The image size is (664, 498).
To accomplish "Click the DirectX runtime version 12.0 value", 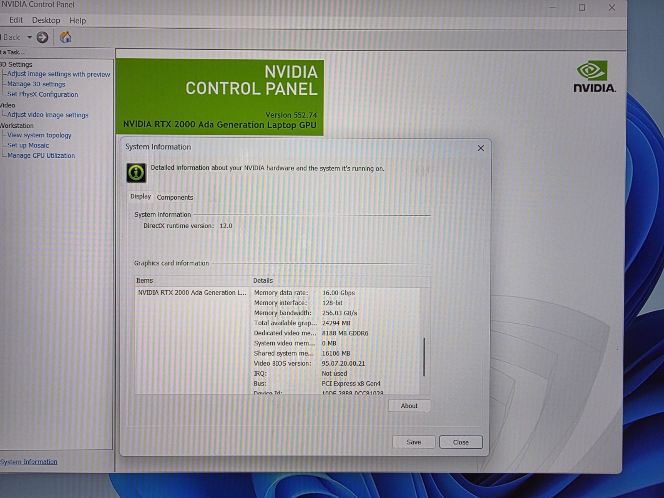I will [226, 226].
